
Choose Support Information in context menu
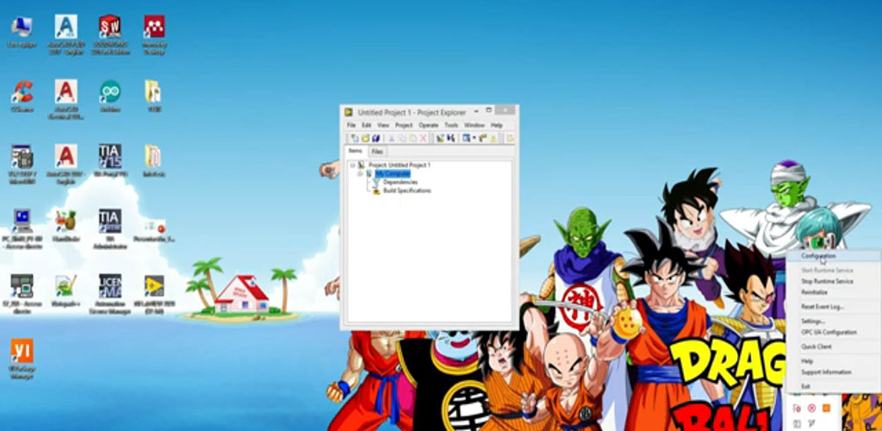click(826, 372)
